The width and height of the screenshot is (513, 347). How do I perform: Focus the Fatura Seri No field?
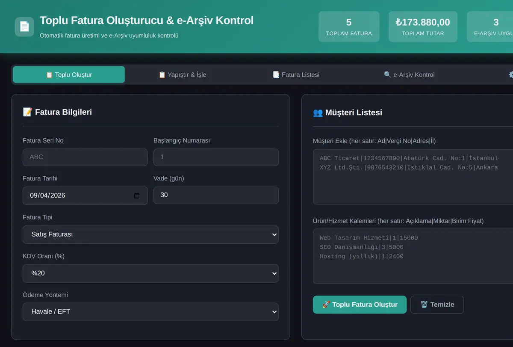coord(85,157)
